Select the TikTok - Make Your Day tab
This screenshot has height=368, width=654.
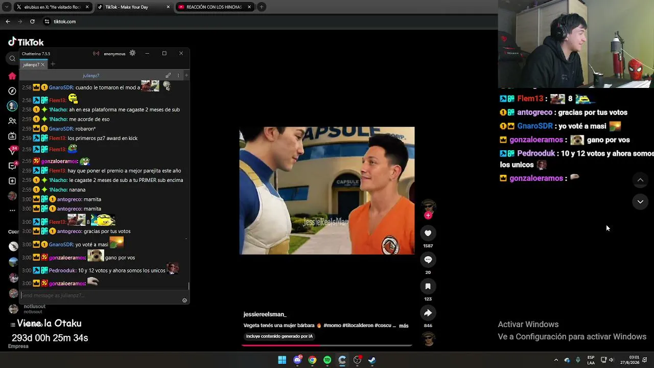point(134,7)
